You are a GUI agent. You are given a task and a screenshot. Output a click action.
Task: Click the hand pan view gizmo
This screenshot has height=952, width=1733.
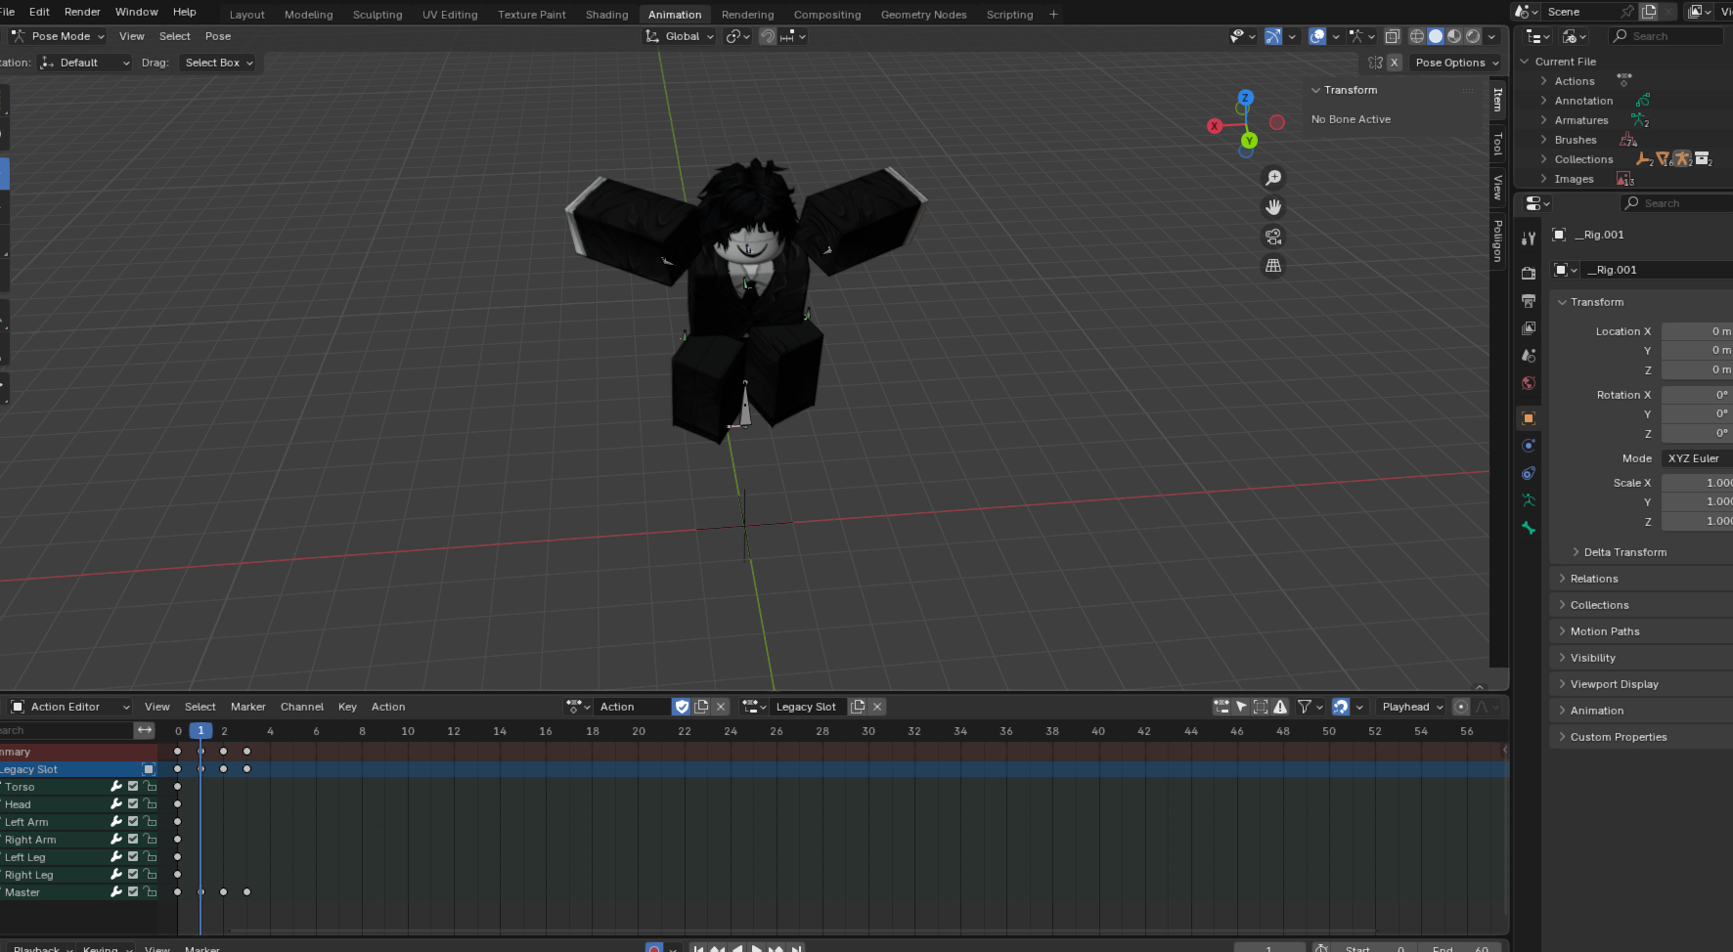coord(1273,207)
